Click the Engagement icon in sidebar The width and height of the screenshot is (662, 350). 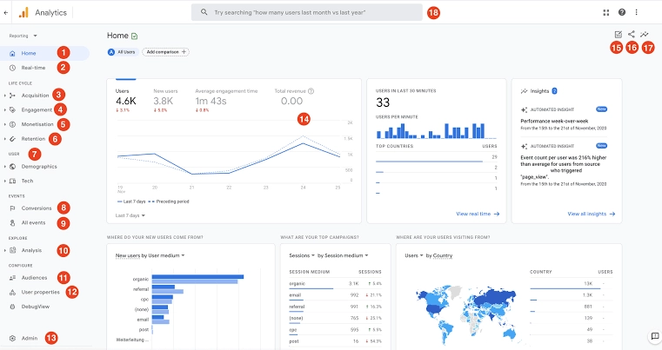pos(13,109)
